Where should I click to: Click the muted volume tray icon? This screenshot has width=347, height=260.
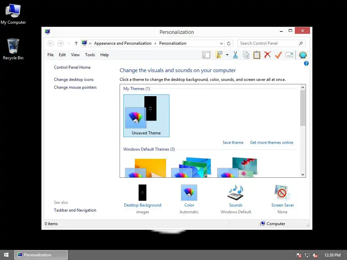[x=315, y=255]
